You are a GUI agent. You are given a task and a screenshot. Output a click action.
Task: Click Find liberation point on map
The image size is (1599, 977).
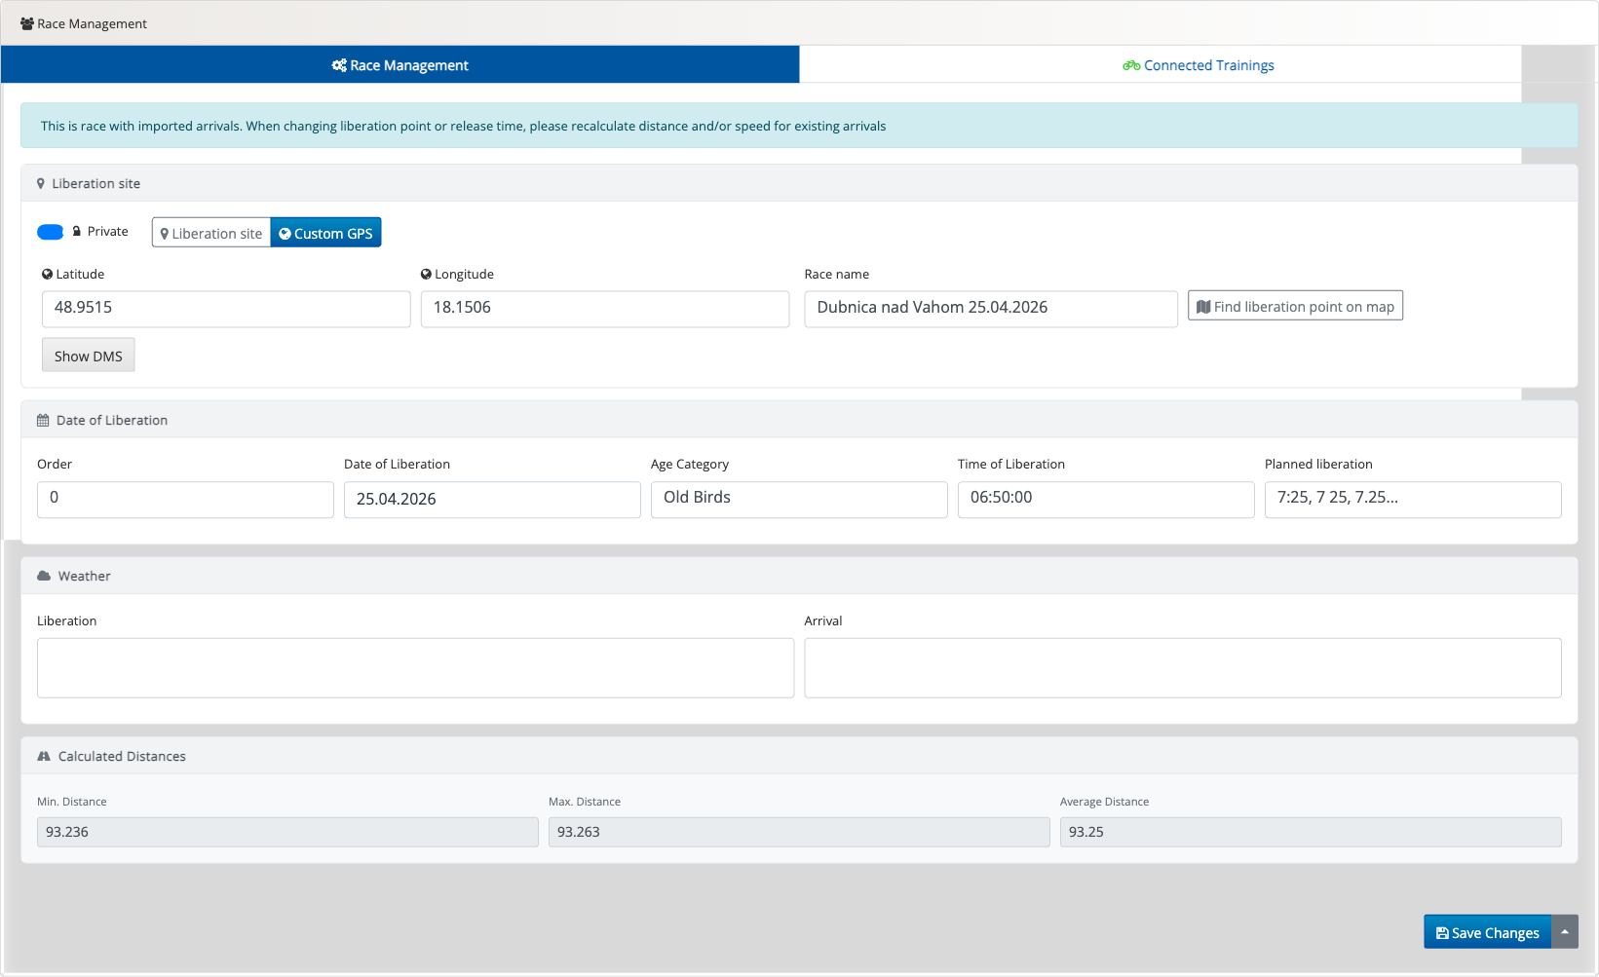pos(1295,306)
